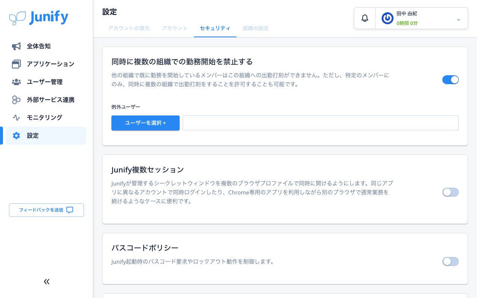
Task: Click the window icon beside アプリケーション
Action: click(16, 64)
